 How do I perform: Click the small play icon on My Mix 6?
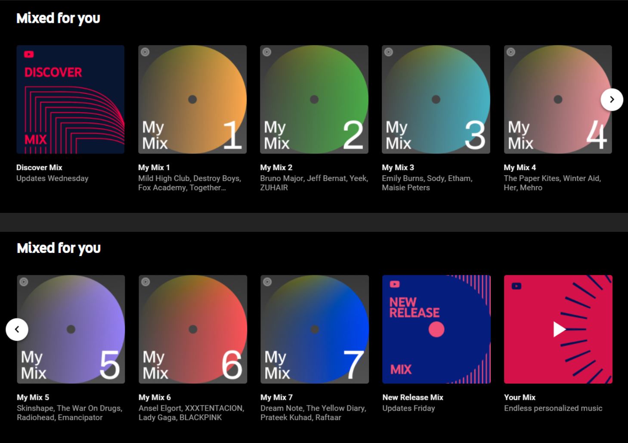(x=145, y=282)
